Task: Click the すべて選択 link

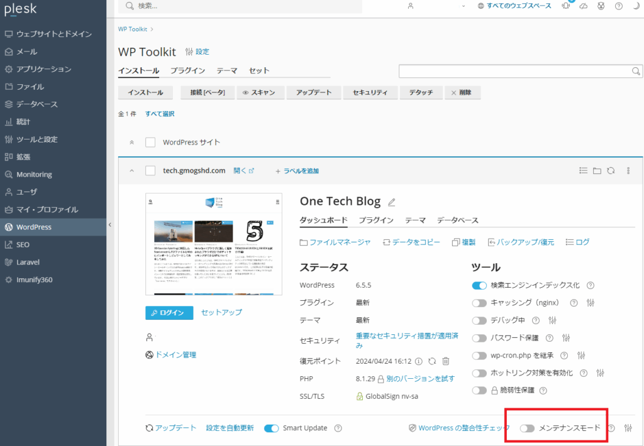Action: pos(160,114)
